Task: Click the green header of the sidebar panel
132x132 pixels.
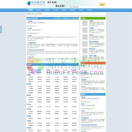Action: pyautogui.click(x=93, y=18)
